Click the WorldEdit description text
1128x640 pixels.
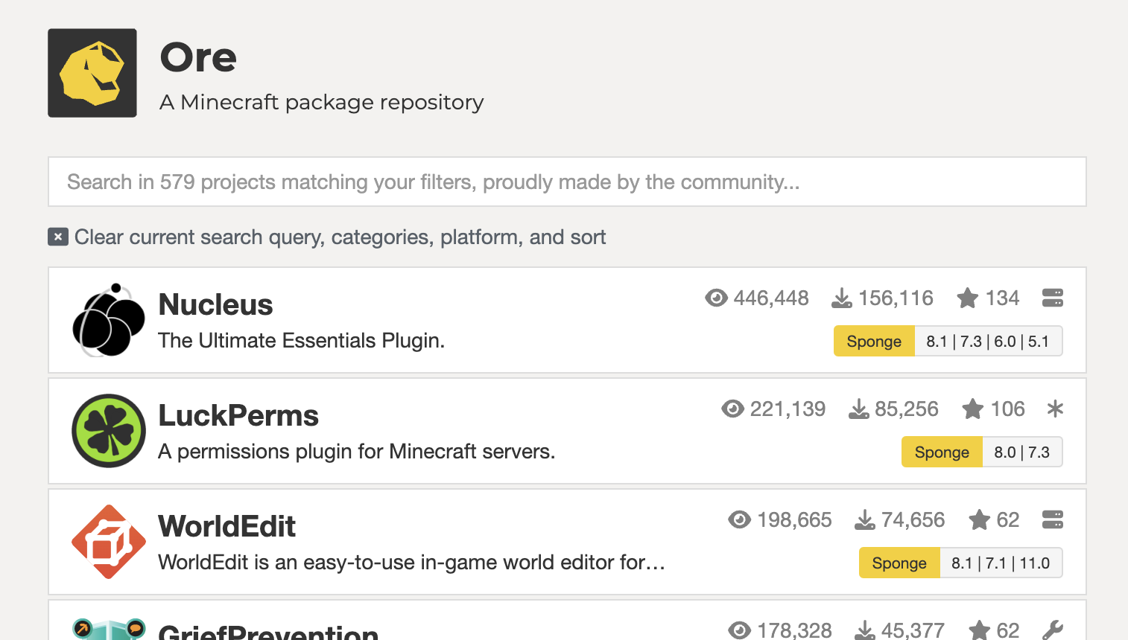(411, 563)
